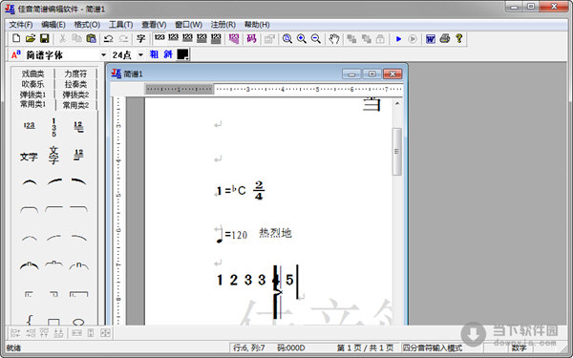Click the New document icon
The height and width of the screenshot is (358, 573).
(x=16, y=38)
